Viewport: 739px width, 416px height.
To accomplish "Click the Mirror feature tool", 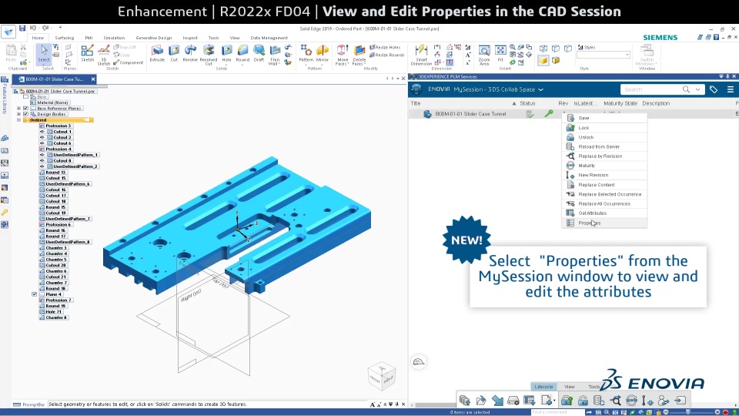I will (323, 53).
